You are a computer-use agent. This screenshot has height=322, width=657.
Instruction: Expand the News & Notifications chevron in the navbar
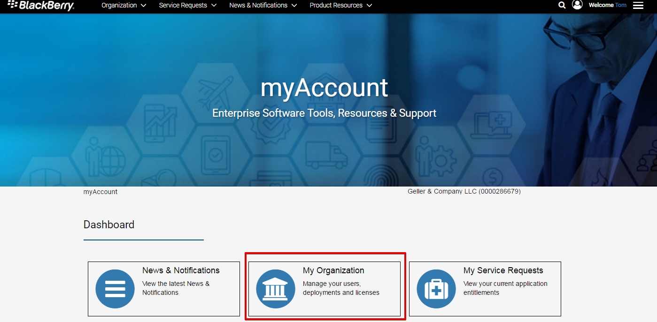click(x=294, y=6)
